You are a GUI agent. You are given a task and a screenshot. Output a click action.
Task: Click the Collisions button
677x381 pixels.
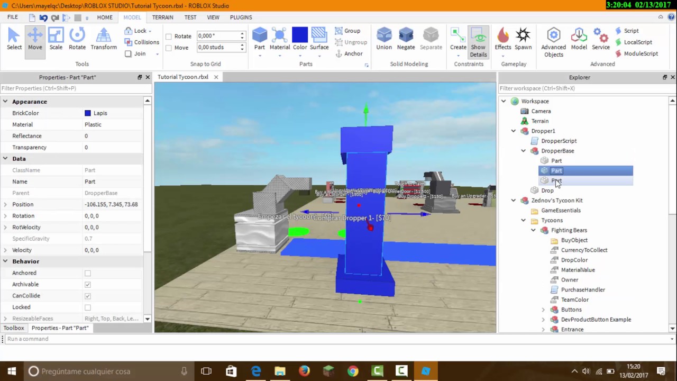point(142,42)
